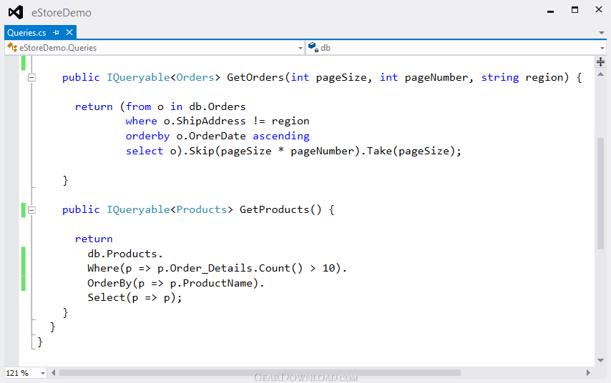The width and height of the screenshot is (611, 383).
Task: Click the horizontal scrollbar thumb
Action: tap(260, 373)
